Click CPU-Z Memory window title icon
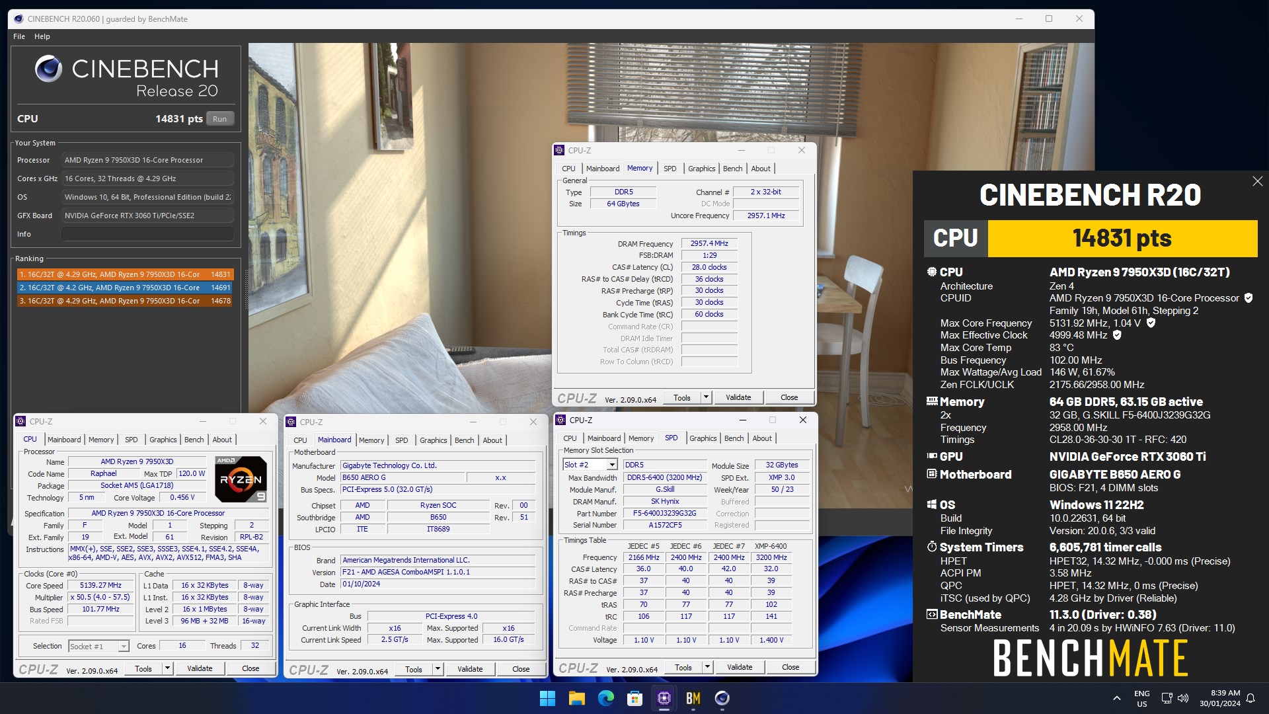 pos(560,150)
